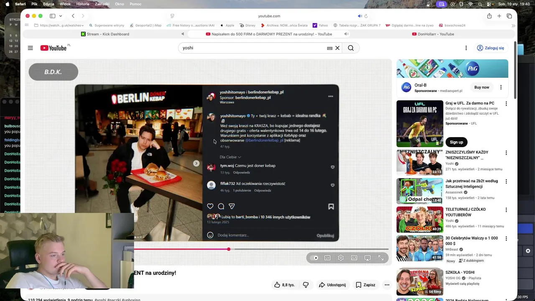The image size is (535, 301).
Task: Click Zaloguj się sign-in button
Action: coord(491,48)
